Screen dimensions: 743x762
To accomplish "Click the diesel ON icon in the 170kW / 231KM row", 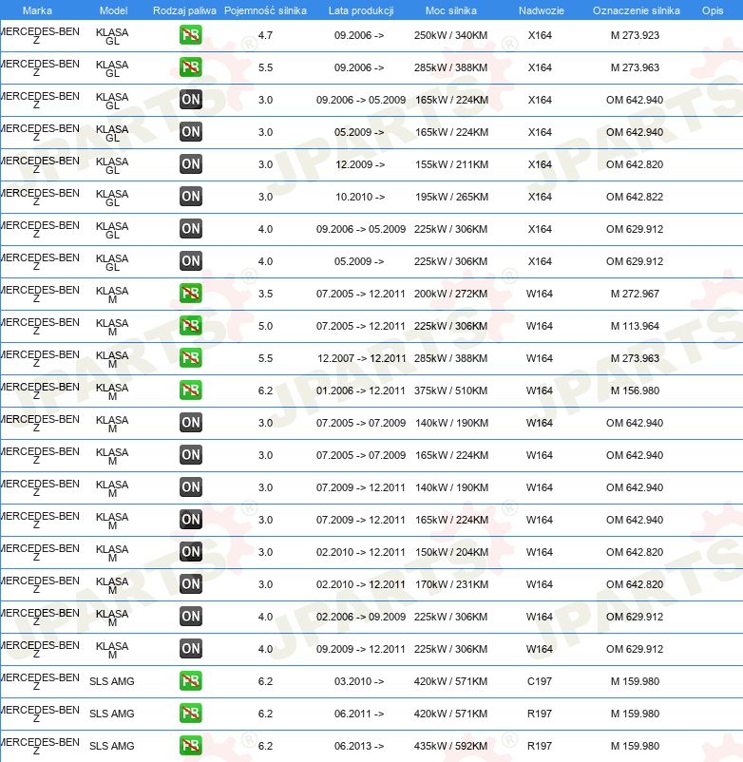I will [191, 584].
